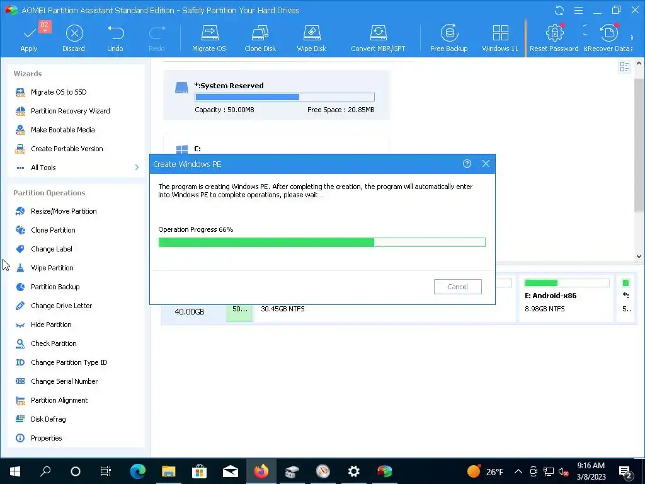Open File Explorer from taskbar

point(169,471)
